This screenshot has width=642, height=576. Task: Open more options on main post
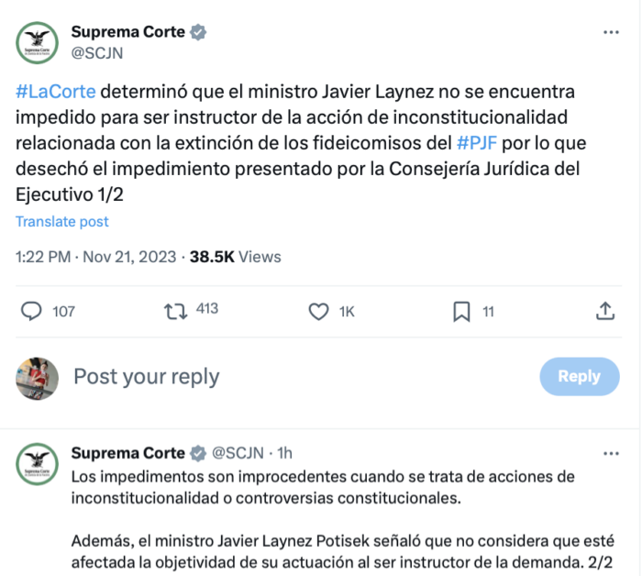point(610,33)
